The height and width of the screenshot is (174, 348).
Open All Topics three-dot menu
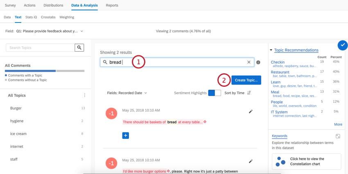[85, 95]
